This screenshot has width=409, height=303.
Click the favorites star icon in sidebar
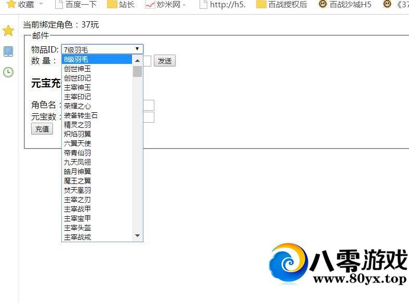[8, 31]
